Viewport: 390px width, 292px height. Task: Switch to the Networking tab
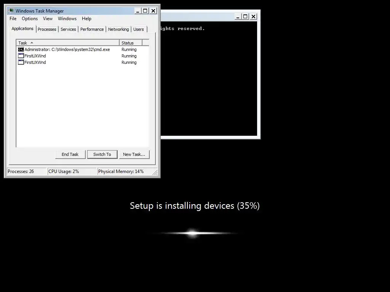pyautogui.click(x=119, y=29)
